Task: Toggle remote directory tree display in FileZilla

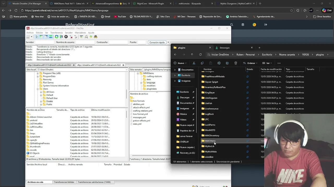Action: [46, 37]
